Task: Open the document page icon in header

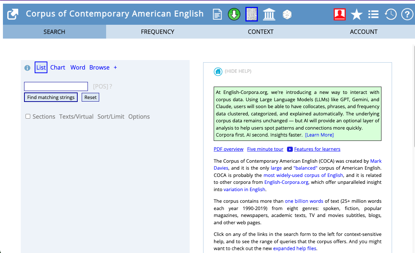Action: [217, 15]
